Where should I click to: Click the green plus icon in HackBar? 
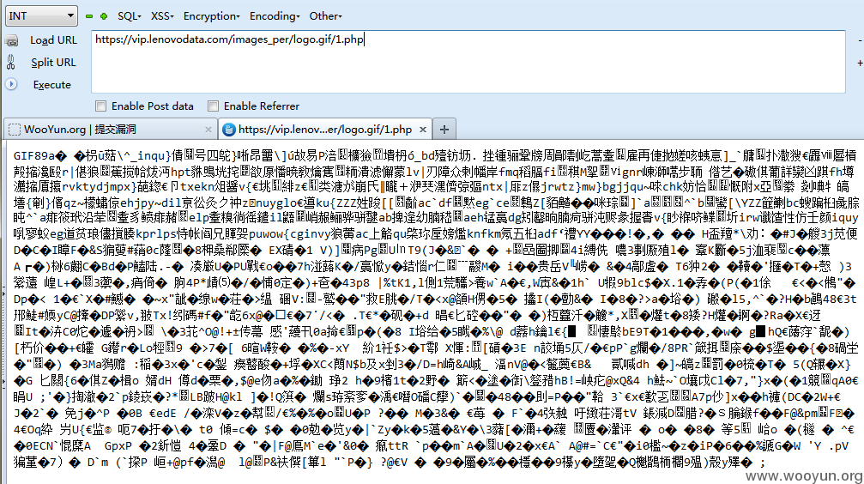click(104, 16)
